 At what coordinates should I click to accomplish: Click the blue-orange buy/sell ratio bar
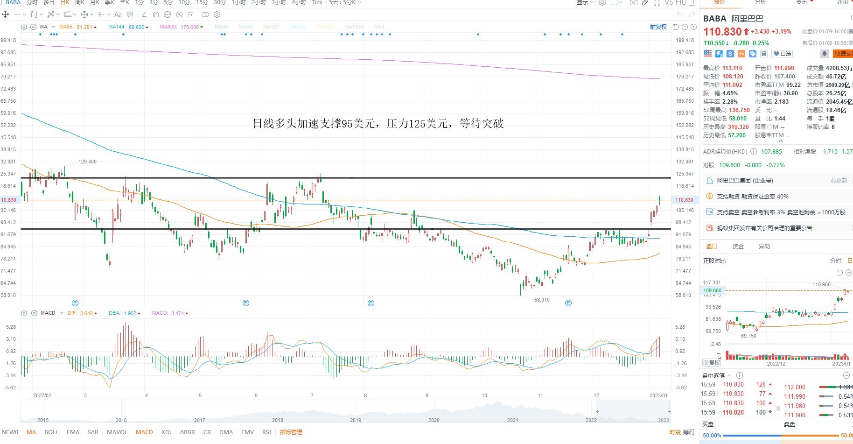[781, 436]
